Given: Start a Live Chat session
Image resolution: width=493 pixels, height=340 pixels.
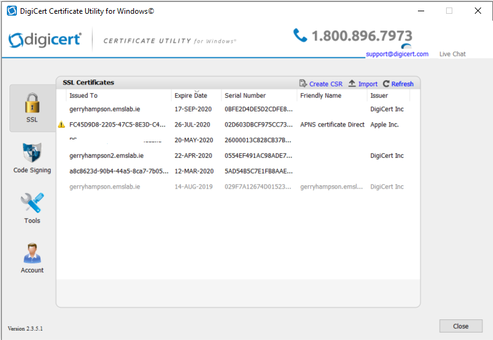Looking at the screenshot, I should 452,54.
